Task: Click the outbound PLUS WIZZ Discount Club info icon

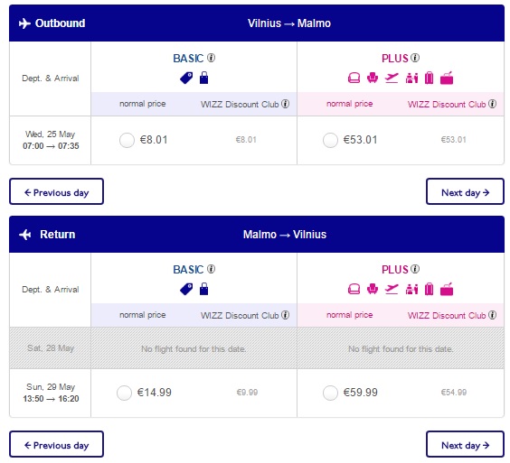Action: [x=492, y=104]
